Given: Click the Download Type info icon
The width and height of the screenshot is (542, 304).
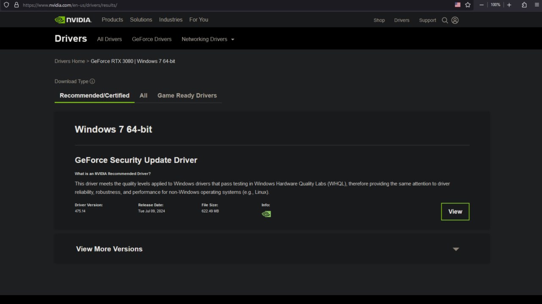Looking at the screenshot, I should click(92, 81).
